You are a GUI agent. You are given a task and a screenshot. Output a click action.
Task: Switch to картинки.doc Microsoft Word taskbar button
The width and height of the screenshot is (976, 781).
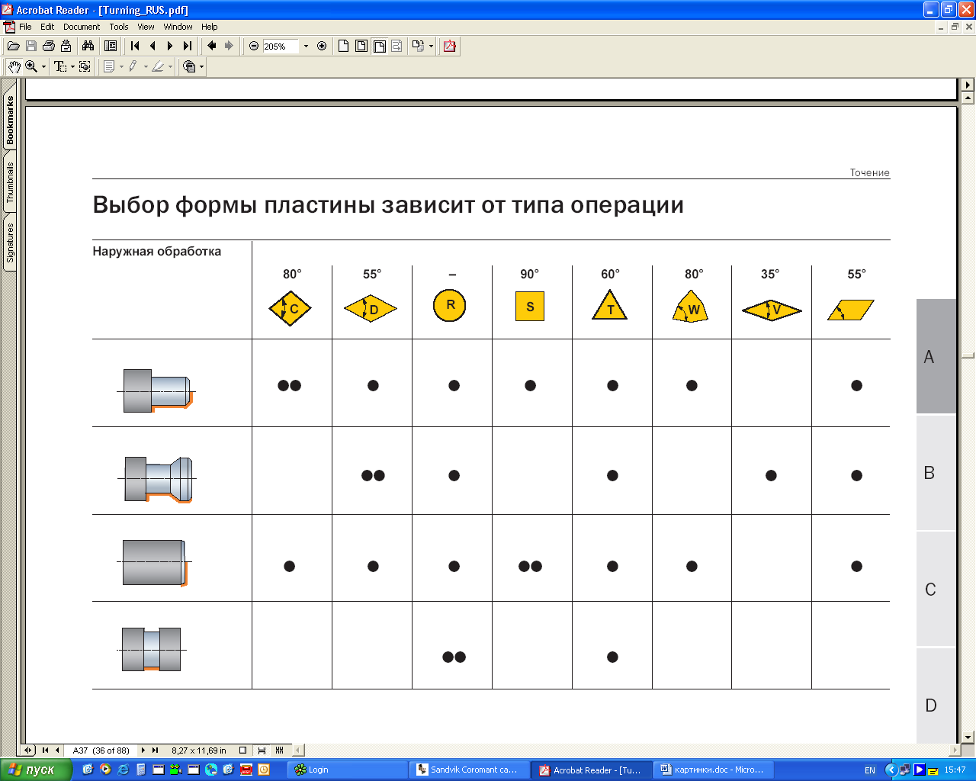pyautogui.click(x=713, y=770)
